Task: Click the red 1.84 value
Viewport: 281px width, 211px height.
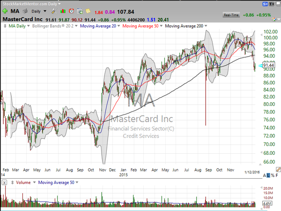Action: (x=98, y=12)
